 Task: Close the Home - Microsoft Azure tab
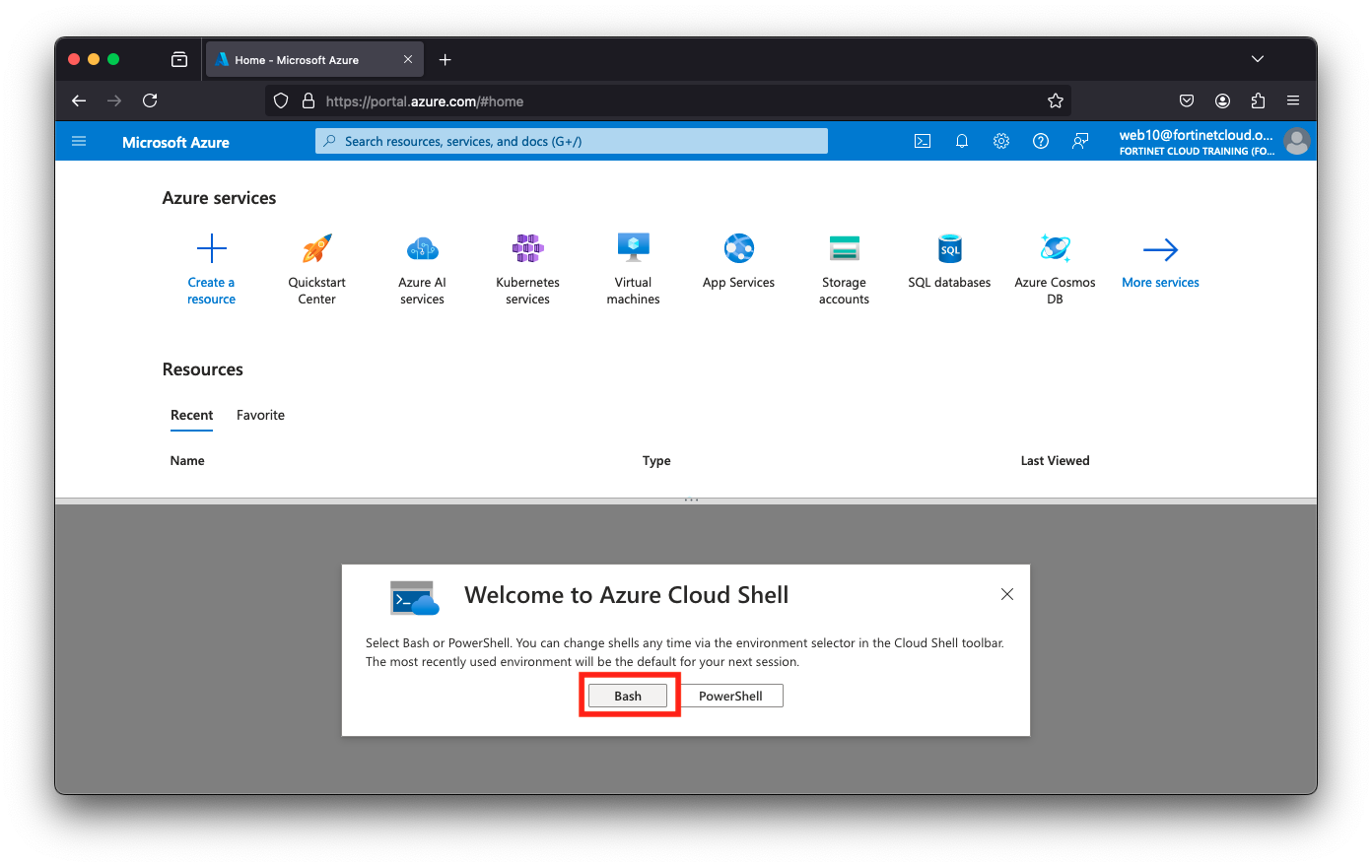408,59
